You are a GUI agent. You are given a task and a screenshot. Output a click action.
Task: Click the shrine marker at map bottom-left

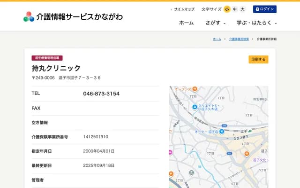(x=191, y=172)
